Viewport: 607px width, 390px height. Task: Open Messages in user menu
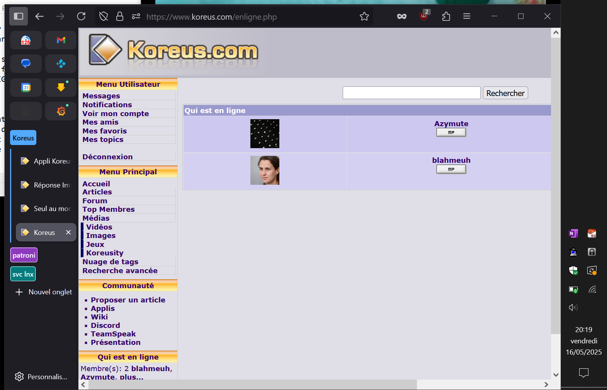[101, 96]
